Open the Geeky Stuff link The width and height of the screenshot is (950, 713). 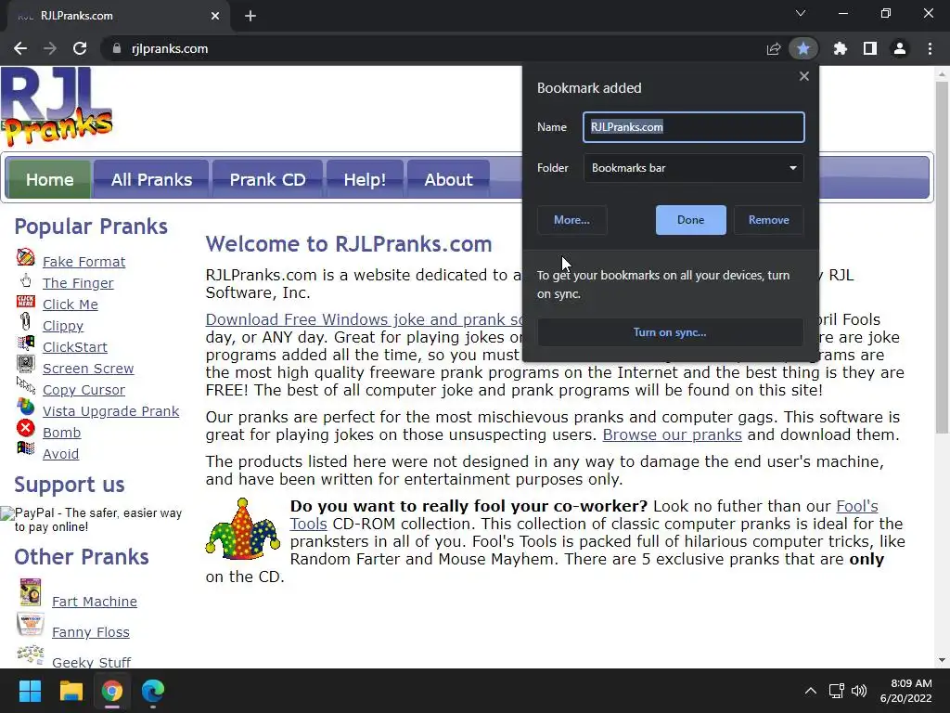92,662
